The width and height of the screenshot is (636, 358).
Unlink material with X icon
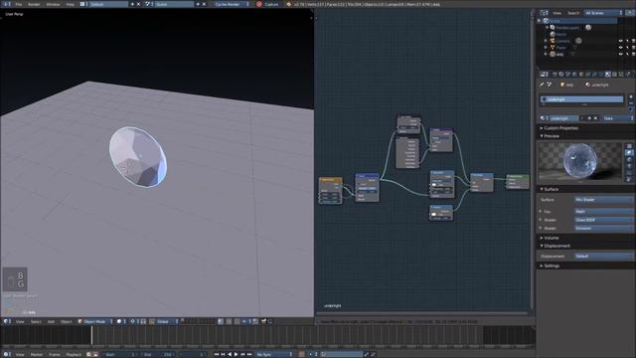point(595,118)
